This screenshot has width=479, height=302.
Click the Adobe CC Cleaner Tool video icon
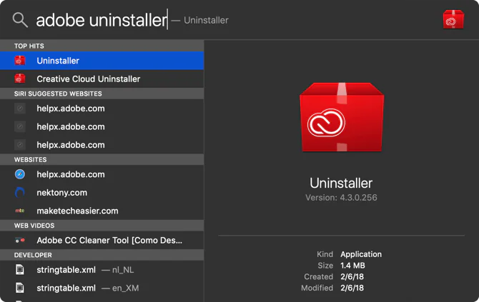20,241
